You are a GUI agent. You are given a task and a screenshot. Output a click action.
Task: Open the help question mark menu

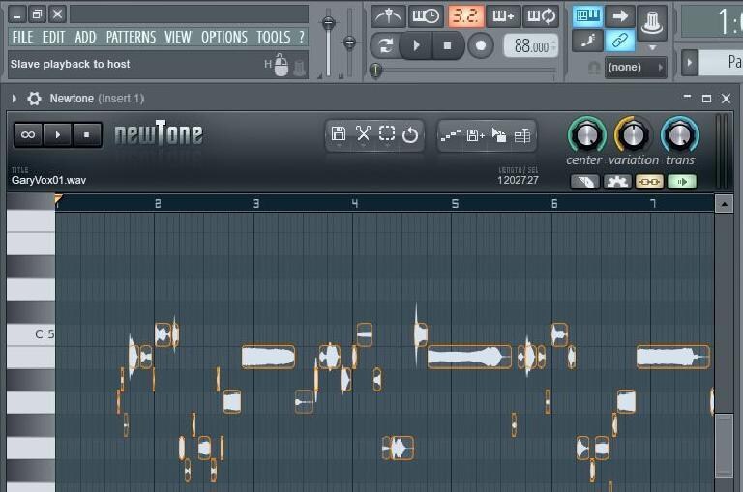pyautogui.click(x=302, y=37)
